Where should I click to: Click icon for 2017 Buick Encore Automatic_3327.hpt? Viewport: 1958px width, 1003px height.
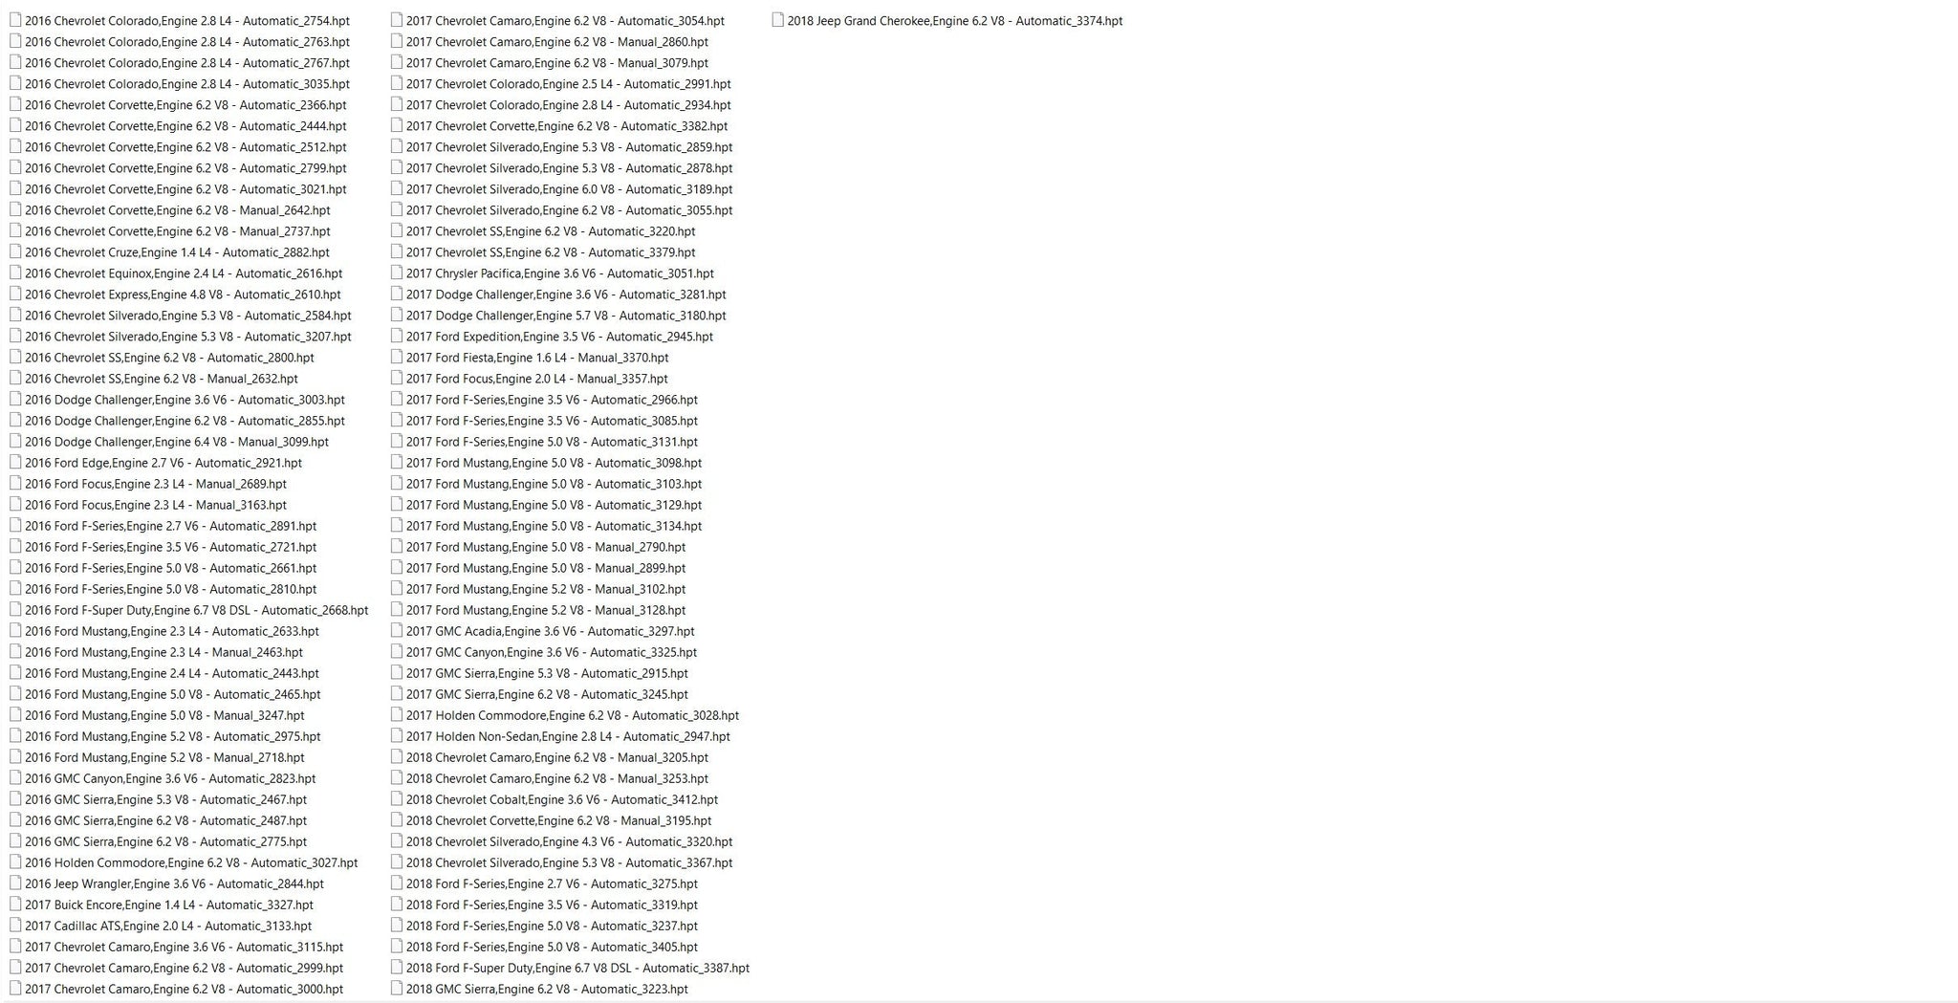15,904
